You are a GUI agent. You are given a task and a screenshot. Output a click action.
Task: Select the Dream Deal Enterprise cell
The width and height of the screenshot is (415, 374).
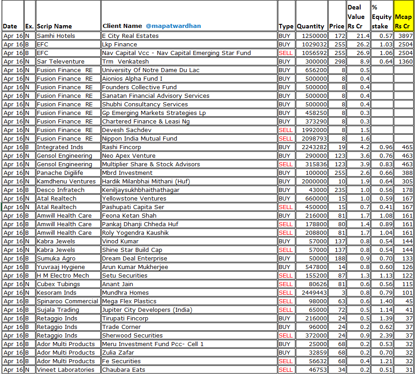pos(189,258)
